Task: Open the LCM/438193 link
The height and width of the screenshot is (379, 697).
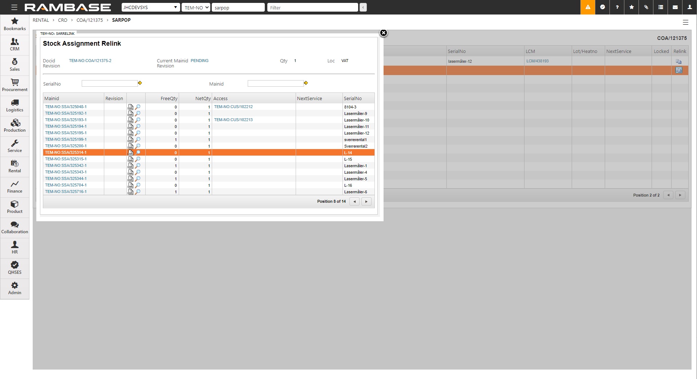Action: pos(537,61)
